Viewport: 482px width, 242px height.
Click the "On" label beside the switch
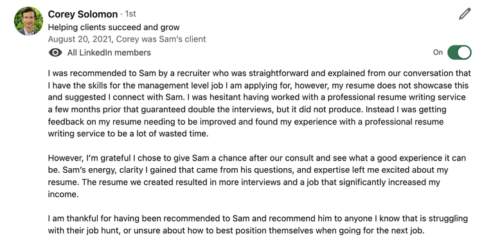(x=438, y=53)
